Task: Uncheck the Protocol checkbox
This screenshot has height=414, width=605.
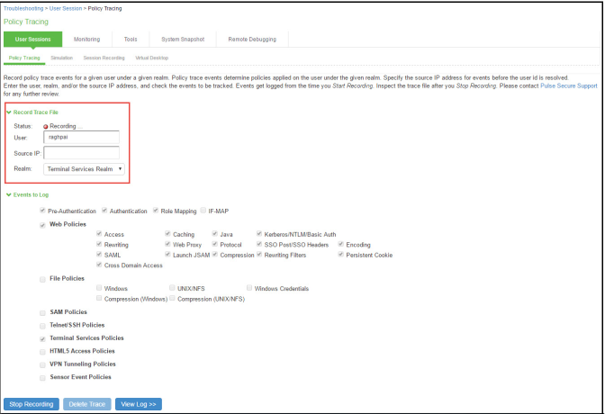Action: [215, 244]
